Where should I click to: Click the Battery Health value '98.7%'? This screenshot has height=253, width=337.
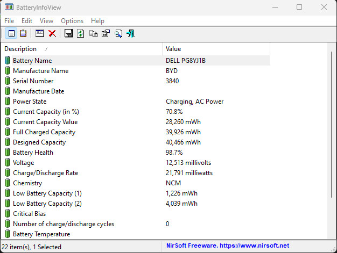pyautogui.click(x=174, y=153)
